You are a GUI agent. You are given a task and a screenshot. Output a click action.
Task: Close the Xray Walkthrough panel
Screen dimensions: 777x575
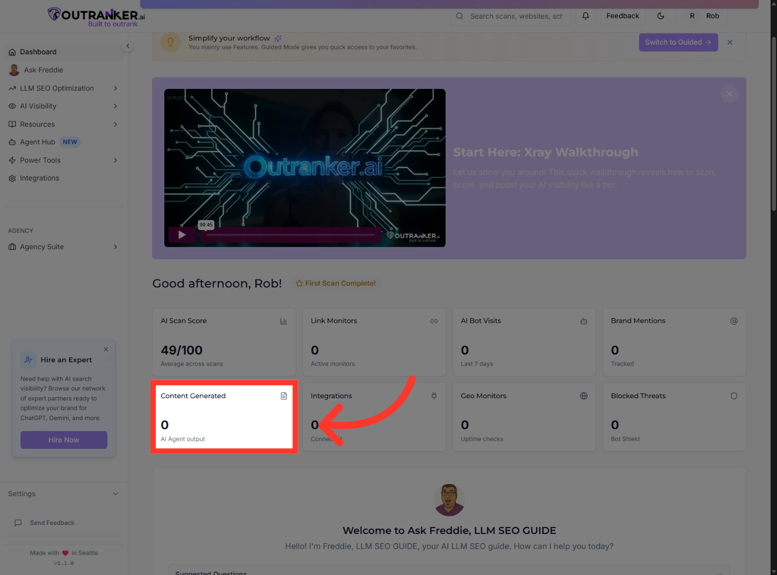[x=729, y=94]
